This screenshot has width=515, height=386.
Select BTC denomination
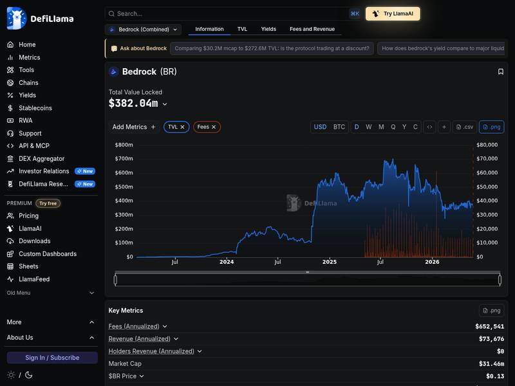coord(339,127)
